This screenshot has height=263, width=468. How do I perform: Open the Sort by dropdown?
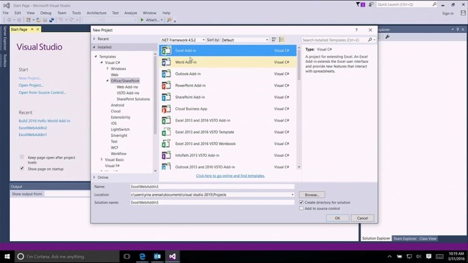pos(244,40)
